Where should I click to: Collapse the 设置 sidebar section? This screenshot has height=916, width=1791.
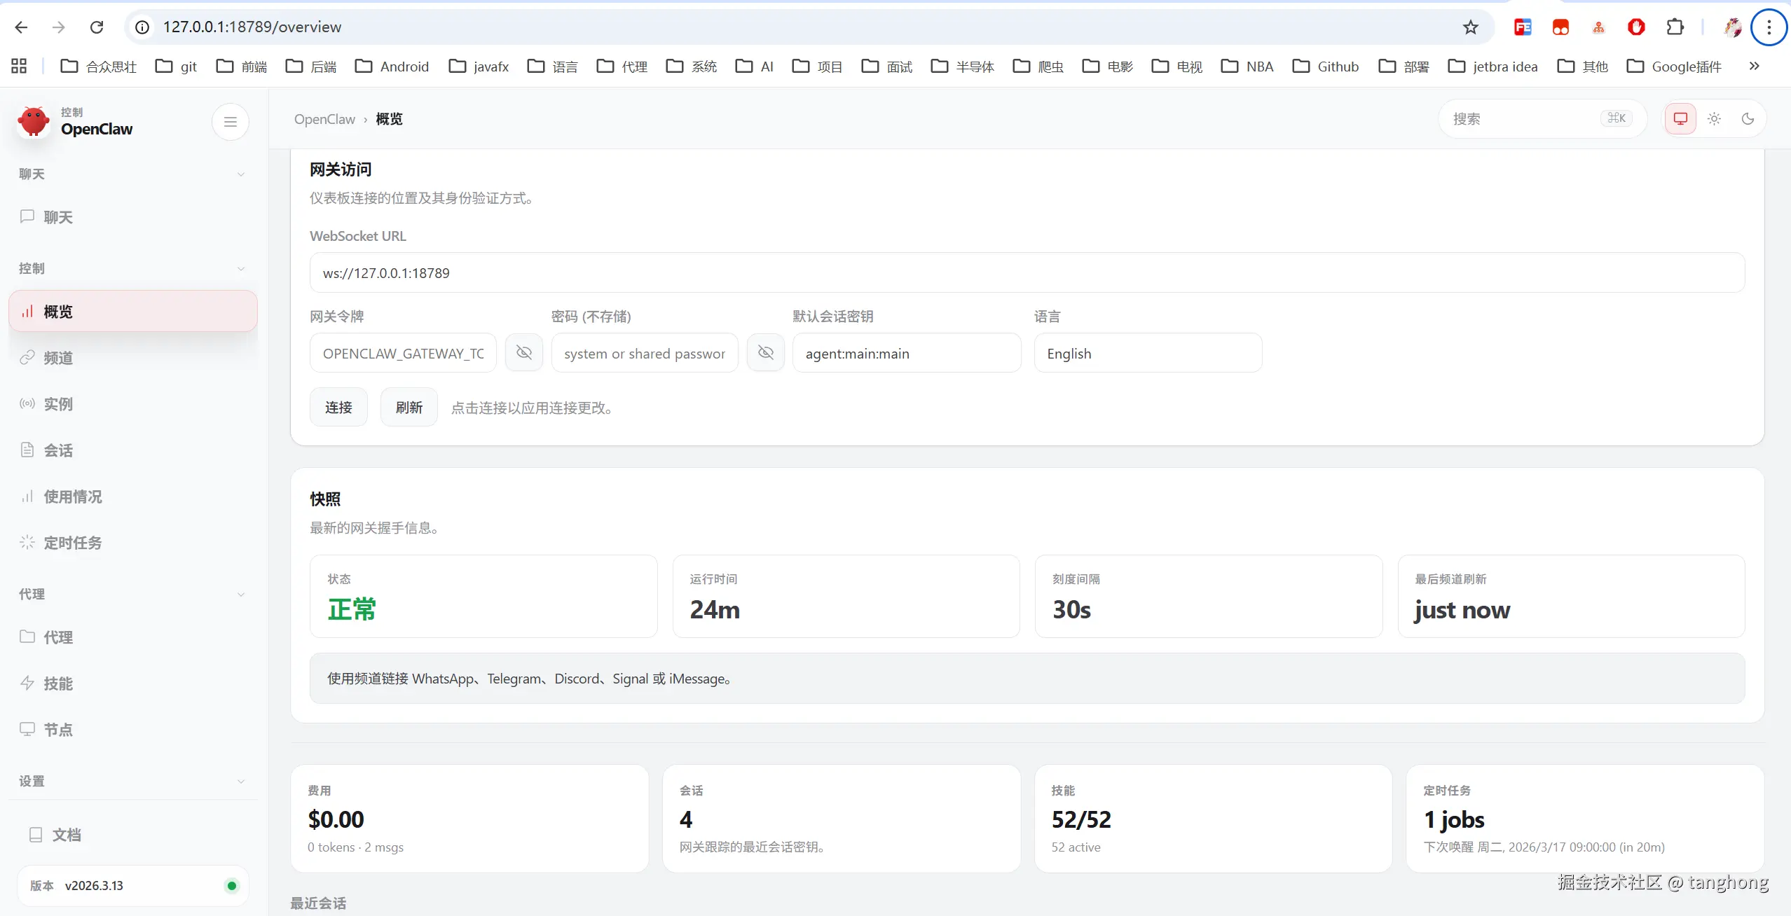pyautogui.click(x=240, y=782)
